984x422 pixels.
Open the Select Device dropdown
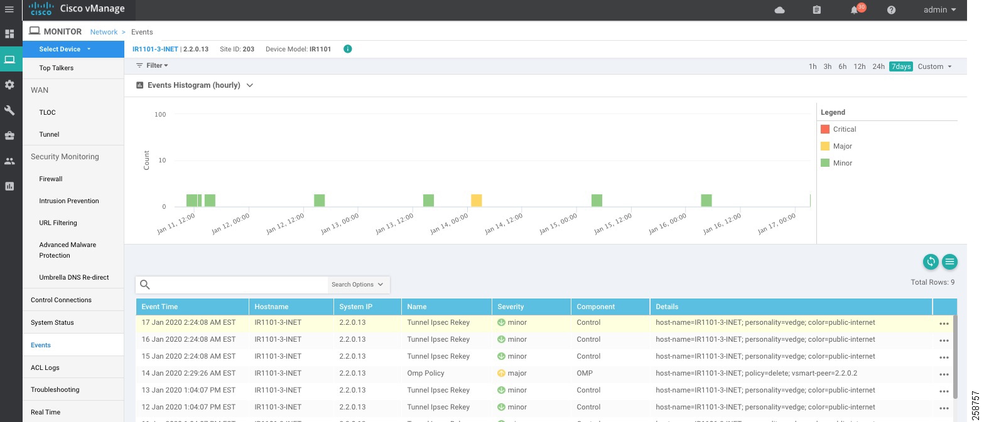[x=73, y=49]
